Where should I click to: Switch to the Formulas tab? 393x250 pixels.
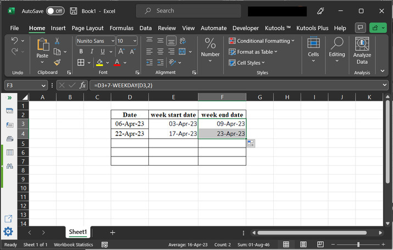point(121,28)
